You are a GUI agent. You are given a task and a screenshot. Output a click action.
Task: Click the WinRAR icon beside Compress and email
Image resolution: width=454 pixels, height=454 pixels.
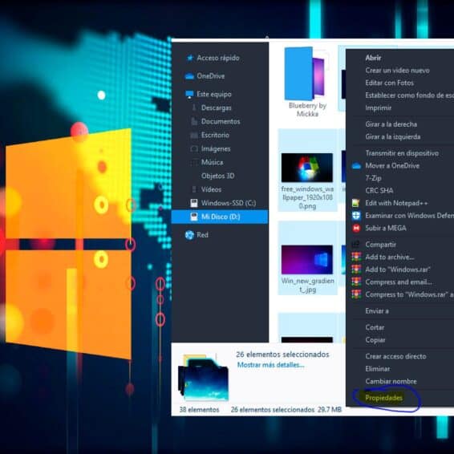(356, 282)
